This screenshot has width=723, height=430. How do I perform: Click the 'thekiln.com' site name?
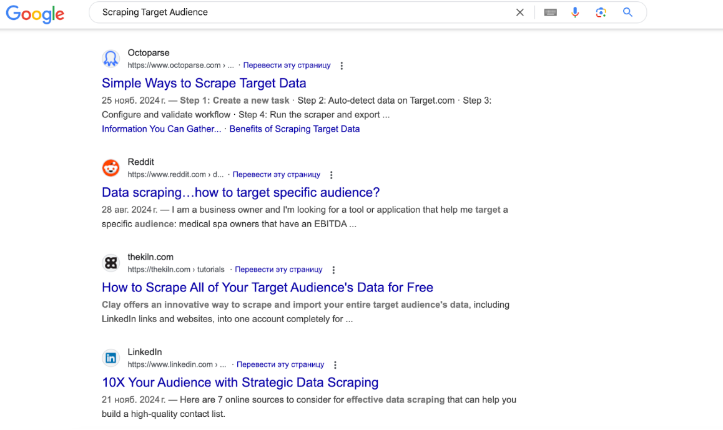point(150,257)
